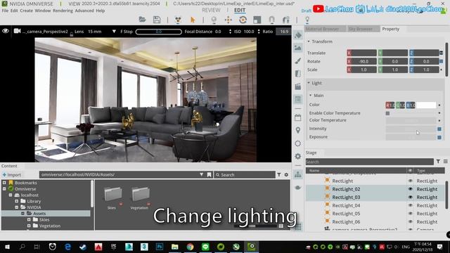
Task: Open the Create menu
Action: pos(27,11)
